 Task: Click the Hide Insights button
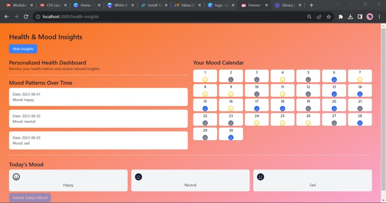pos(23,49)
